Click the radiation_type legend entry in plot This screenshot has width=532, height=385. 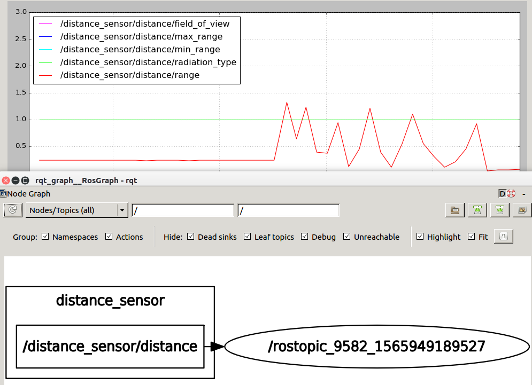pyautogui.click(x=148, y=62)
